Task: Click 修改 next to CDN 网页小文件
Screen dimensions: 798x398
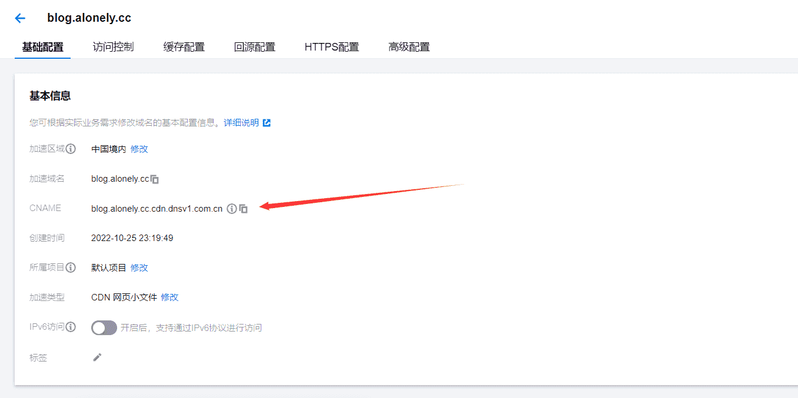Action: 169,297
